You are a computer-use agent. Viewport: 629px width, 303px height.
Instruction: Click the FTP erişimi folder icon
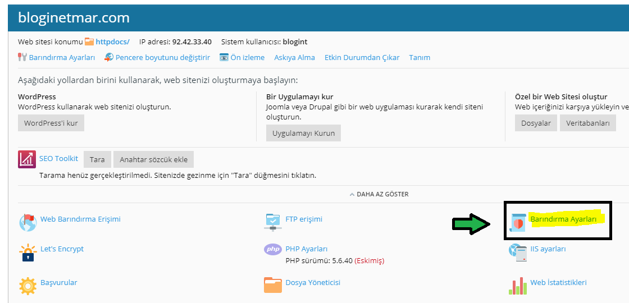pyautogui.click(x=273, y=222)
